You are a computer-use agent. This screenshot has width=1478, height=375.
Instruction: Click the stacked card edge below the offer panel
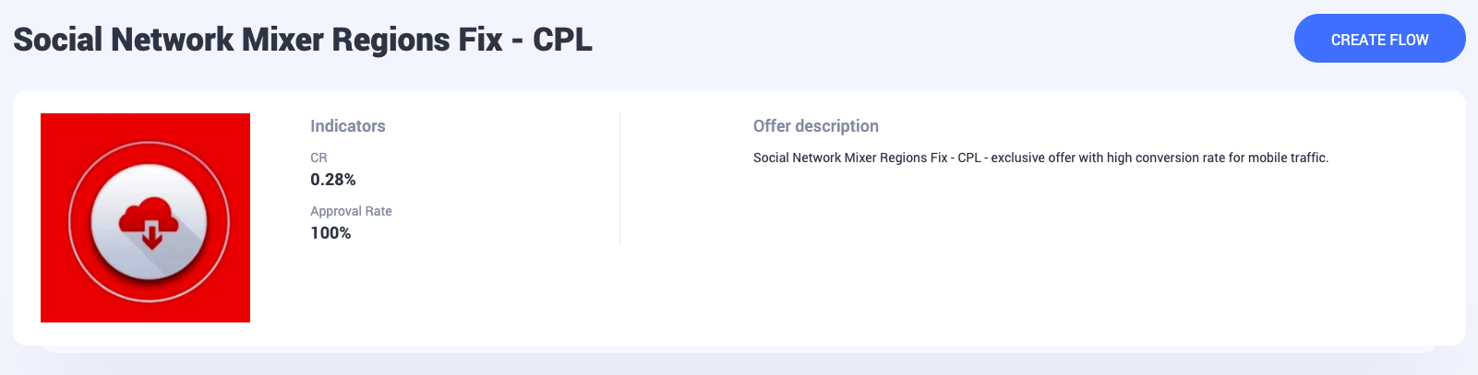point(739,349)
